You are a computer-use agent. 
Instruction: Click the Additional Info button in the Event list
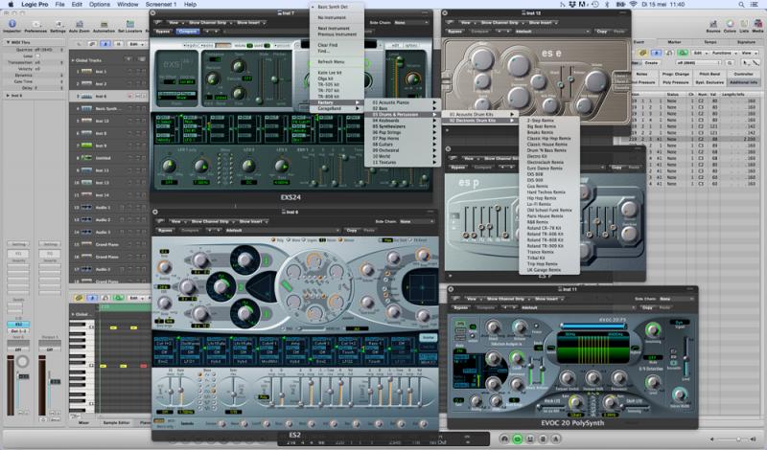(744, 82)
